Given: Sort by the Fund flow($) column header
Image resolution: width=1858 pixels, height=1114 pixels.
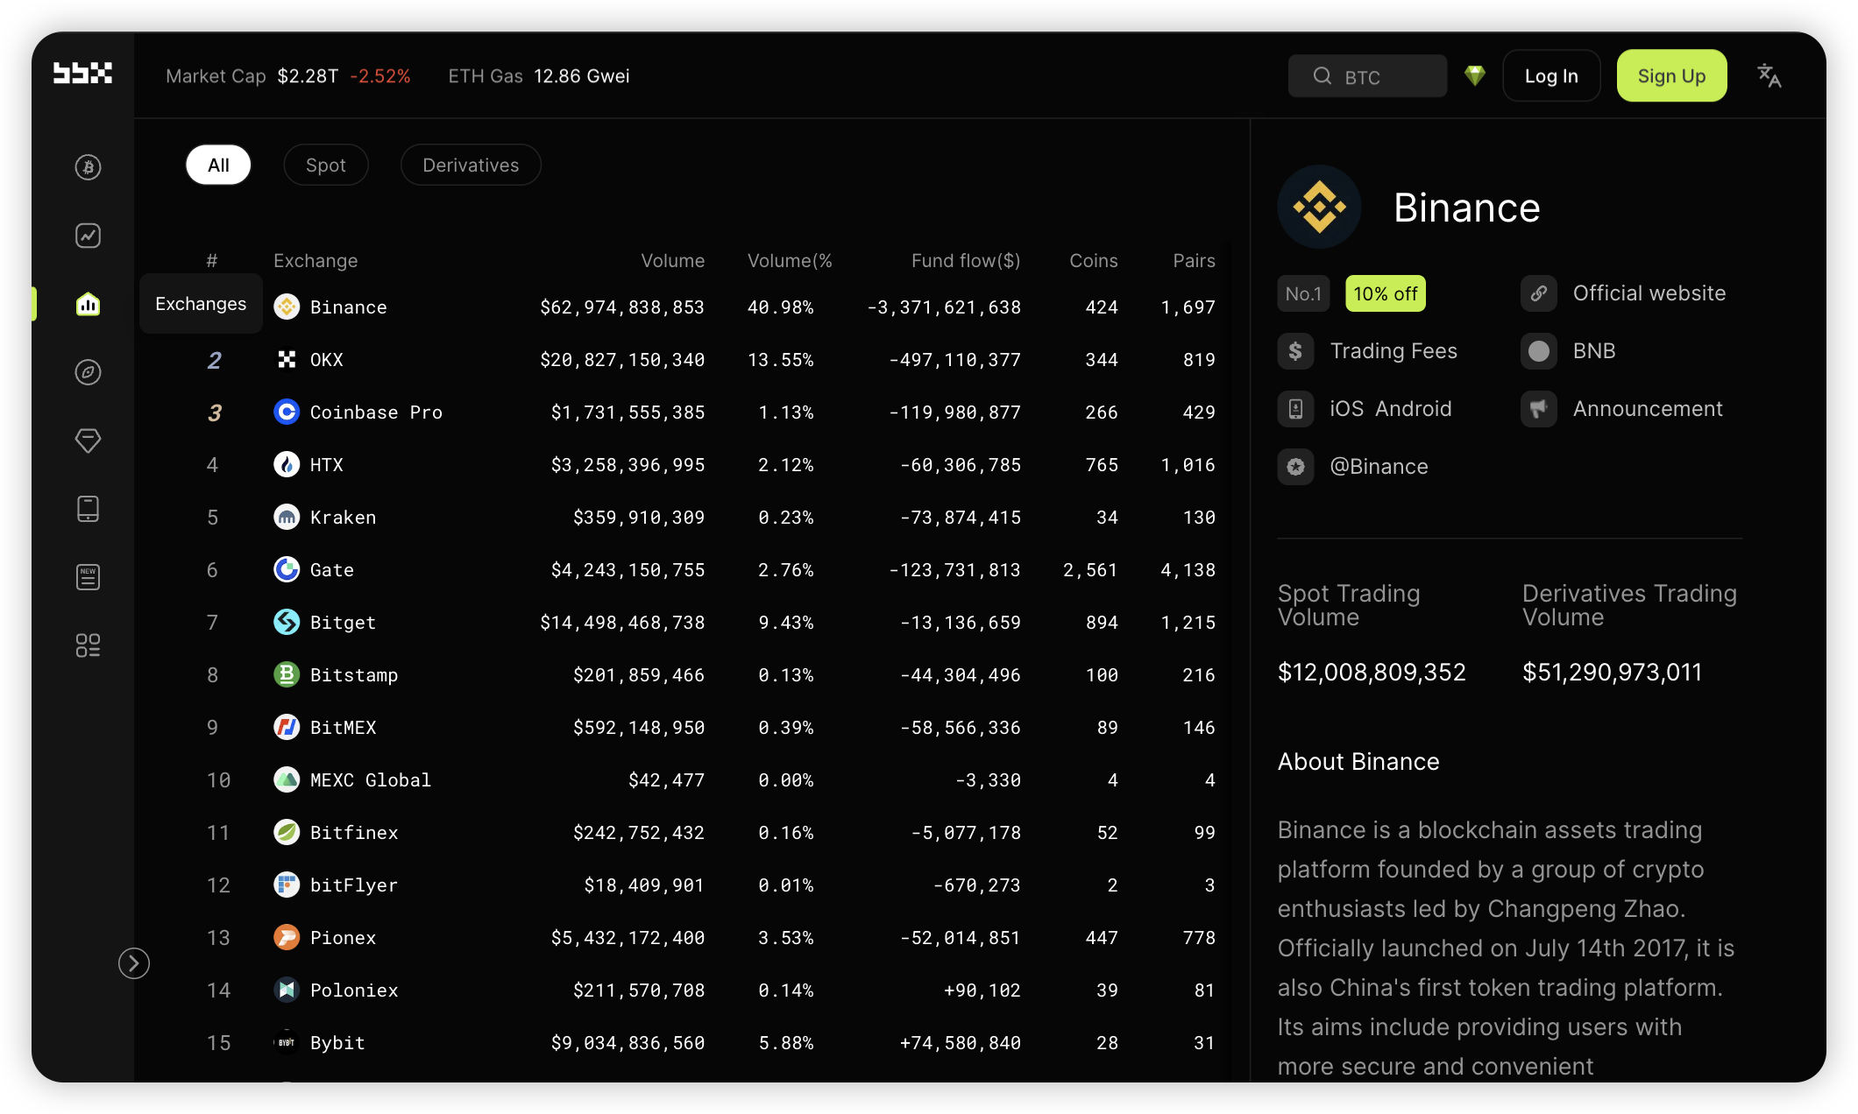Looking at the screenshot, I should 966,261.
